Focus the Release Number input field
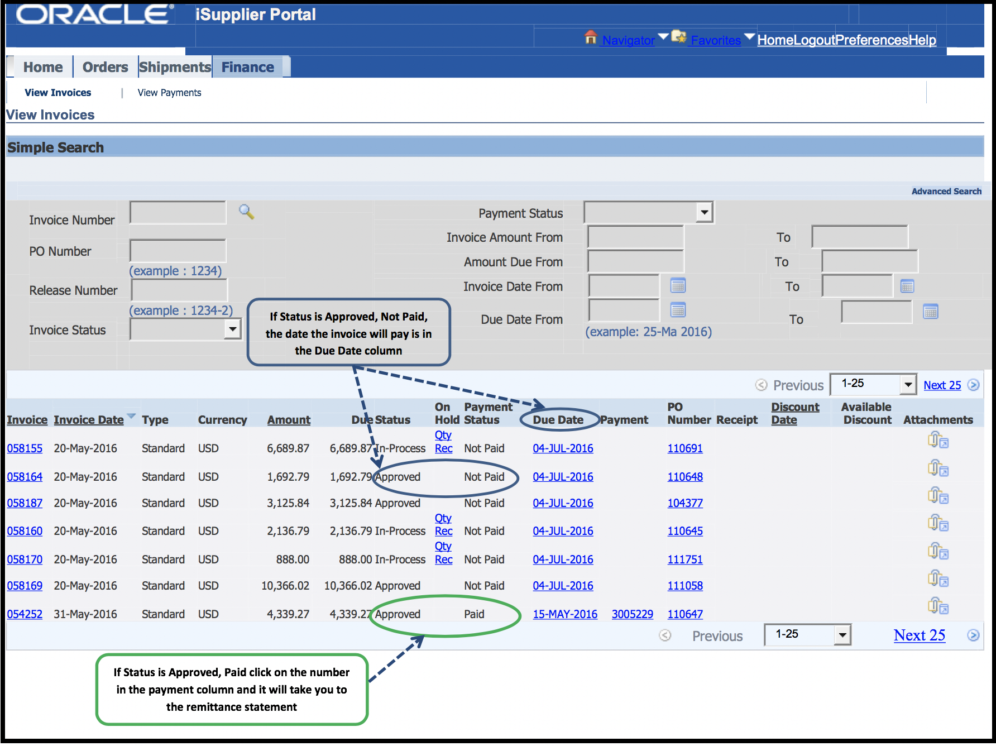Viewport: 996px width, 746px height. (179, 290)
